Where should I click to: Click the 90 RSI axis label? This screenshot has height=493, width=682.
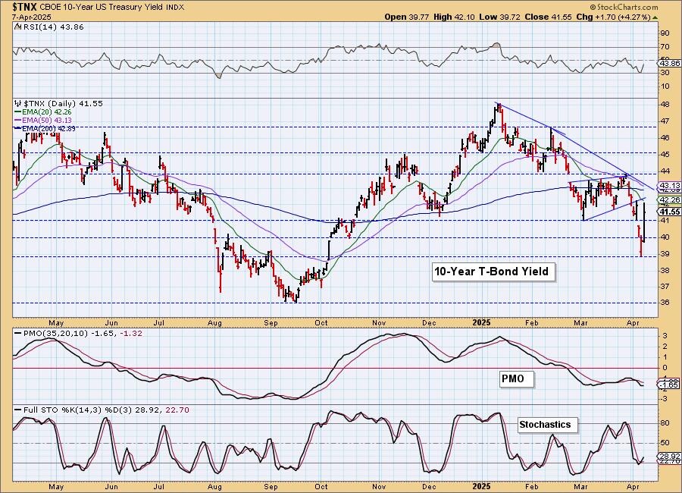tap(665, 33)
